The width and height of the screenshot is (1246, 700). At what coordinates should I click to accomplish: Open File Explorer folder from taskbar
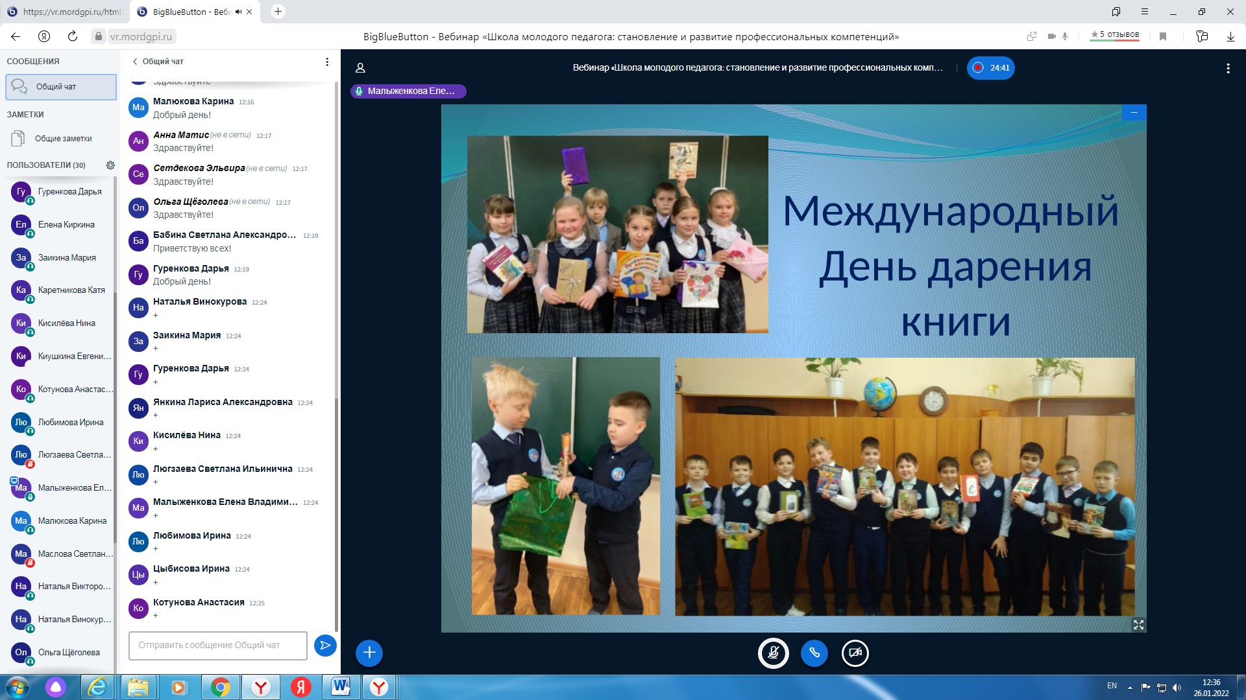[138, 687]
